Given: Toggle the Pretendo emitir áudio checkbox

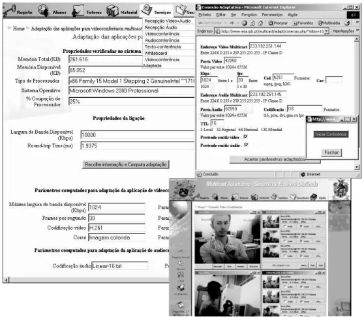Looking at the screenshot, I should (246, 145).
